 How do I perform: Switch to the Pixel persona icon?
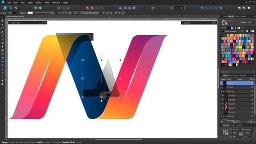coord(11,8)
